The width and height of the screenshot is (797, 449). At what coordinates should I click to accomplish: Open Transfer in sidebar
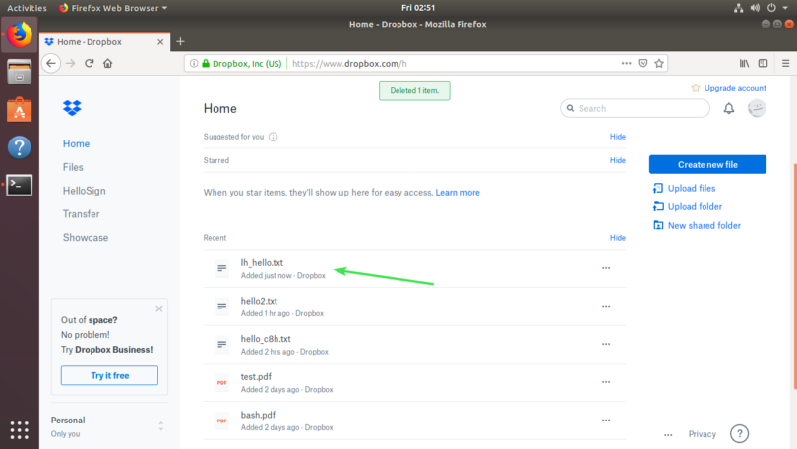82,214
